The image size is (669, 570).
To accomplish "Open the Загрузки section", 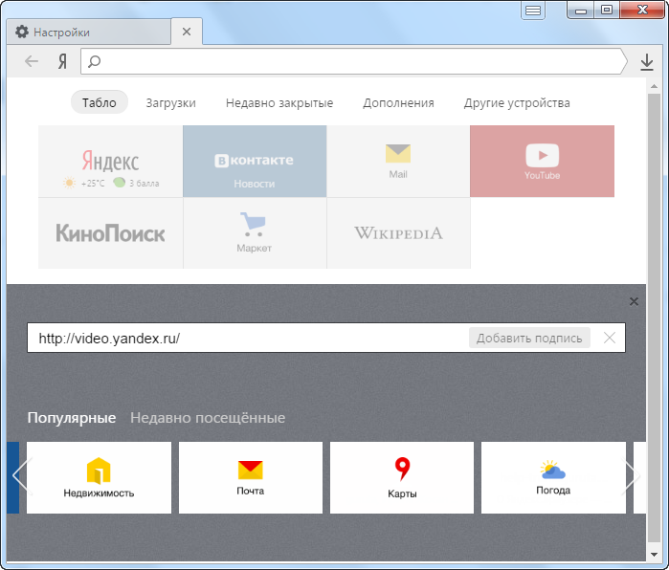I will tap(170, 102).
